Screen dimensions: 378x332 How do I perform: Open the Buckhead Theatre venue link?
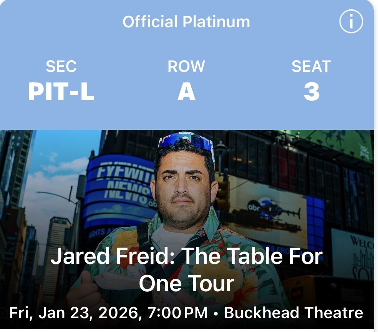293,312
